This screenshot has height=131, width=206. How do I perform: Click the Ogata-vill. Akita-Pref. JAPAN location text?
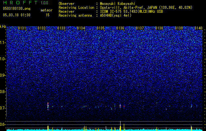pos(146,8)
